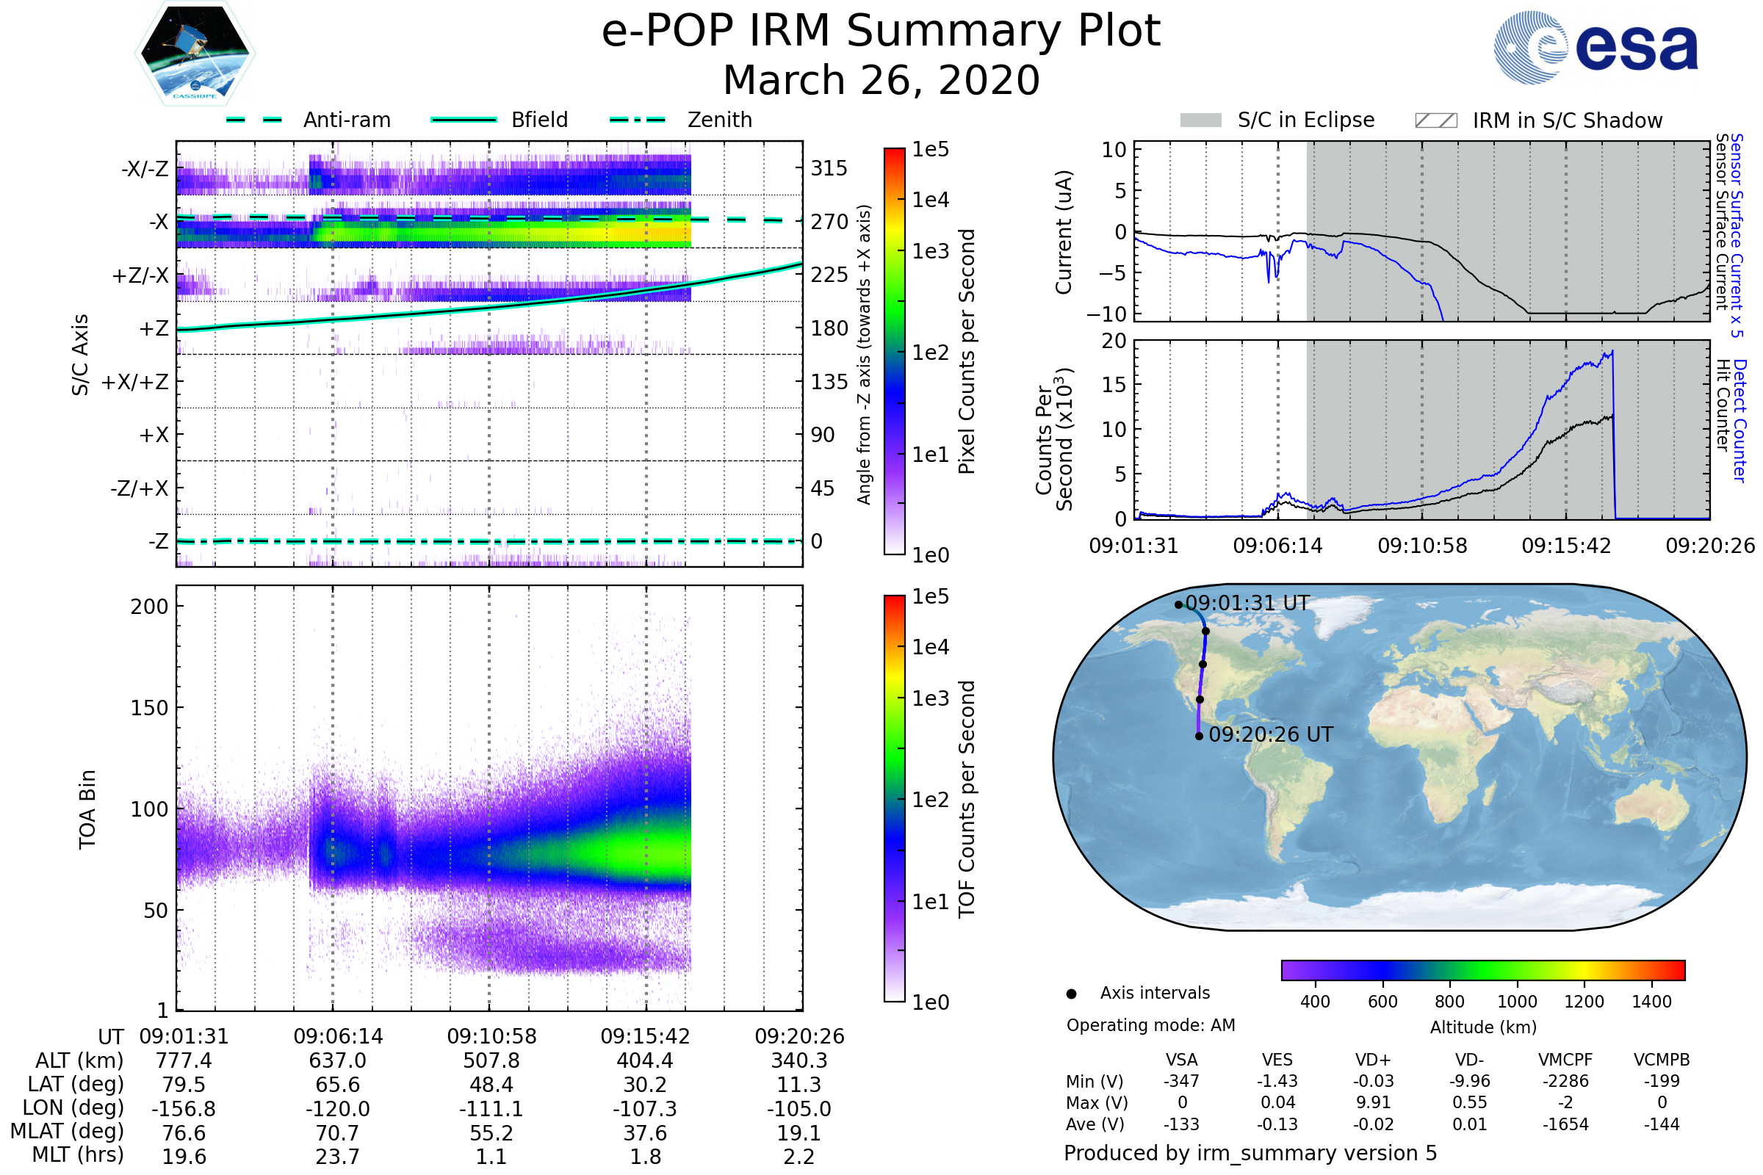Screen dimensions: 1763x1175
Task: Click the Pixel Counts per Second colorbar
Action: 894,352
